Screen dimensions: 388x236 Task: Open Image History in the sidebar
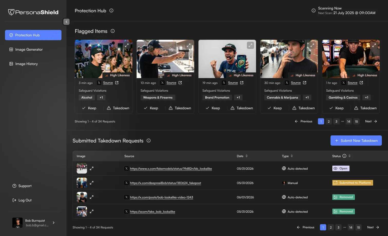(x=24, y=64)
